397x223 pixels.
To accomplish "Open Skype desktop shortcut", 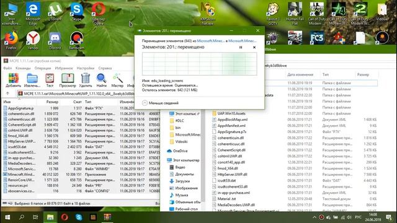I will 76,12.
